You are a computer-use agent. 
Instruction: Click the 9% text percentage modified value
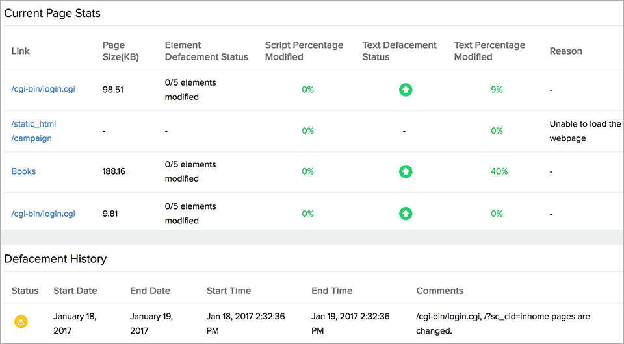pos(497,90)
